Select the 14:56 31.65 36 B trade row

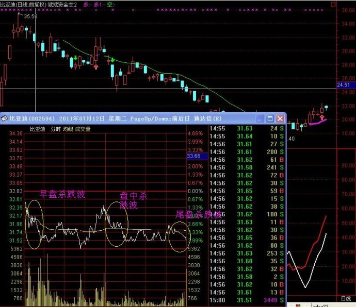pyautogui.click(x=247, y=238)
